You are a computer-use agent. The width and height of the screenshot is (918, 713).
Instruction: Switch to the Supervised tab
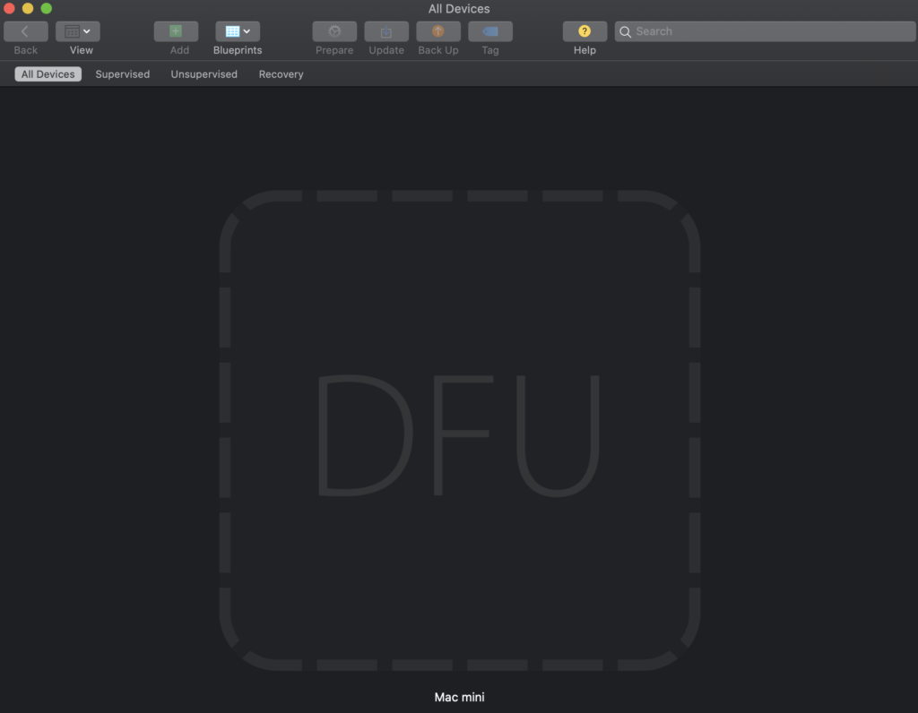click(123, 74)
